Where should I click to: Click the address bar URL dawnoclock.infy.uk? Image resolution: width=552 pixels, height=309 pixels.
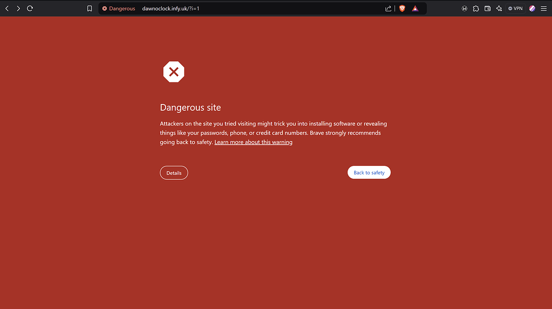pos(171,9)
